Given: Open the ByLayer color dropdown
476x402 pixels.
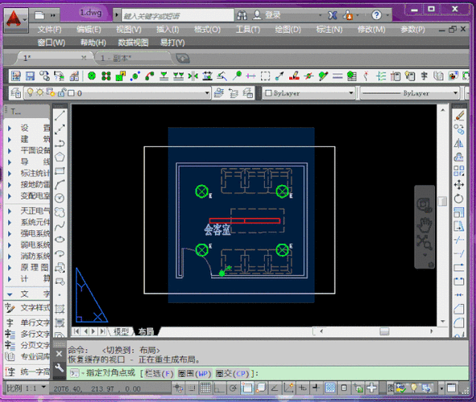Looking at the screenshot, I should [308, 93].
